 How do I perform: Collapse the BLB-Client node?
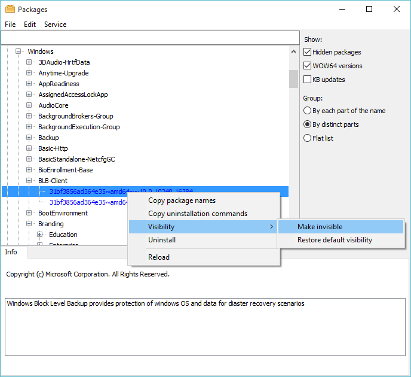click(x=29, y=180)
